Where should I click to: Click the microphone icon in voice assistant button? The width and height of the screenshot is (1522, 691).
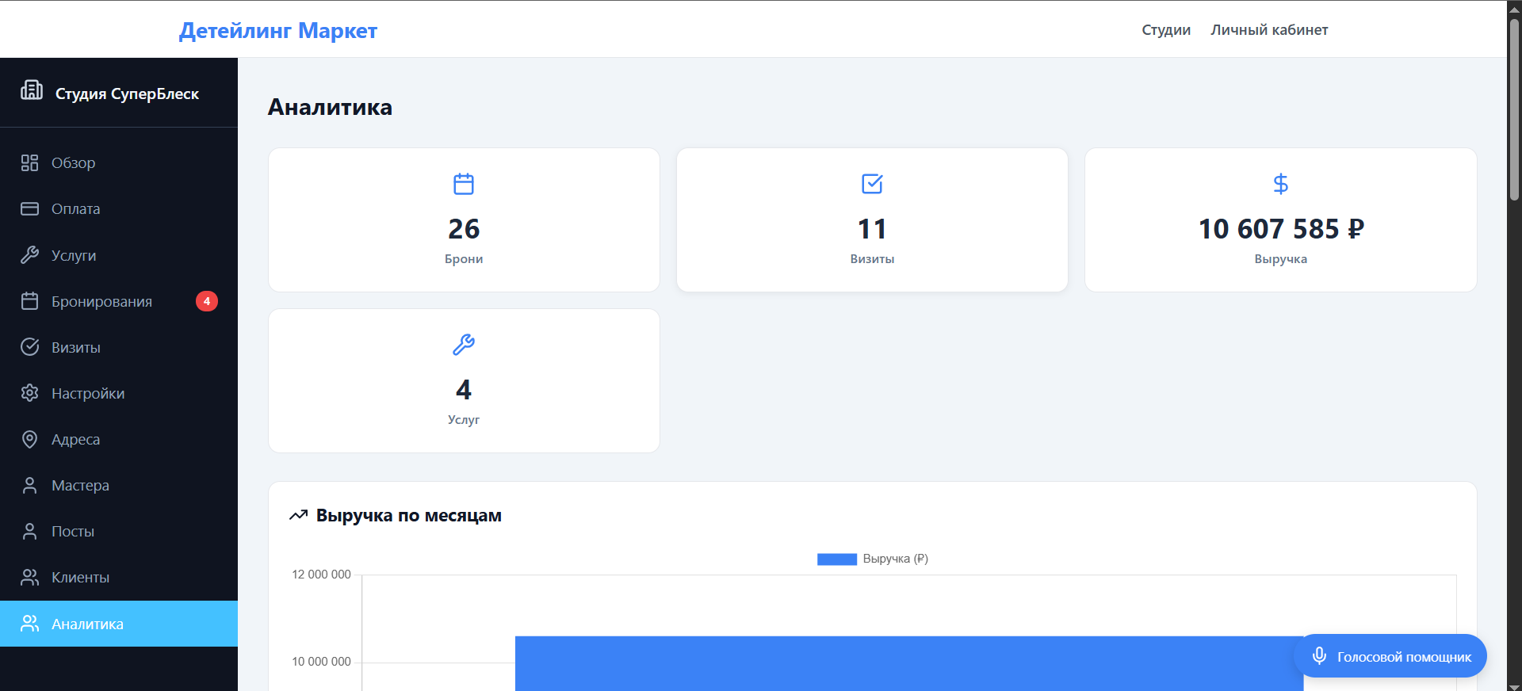[x=1319, y=655]
